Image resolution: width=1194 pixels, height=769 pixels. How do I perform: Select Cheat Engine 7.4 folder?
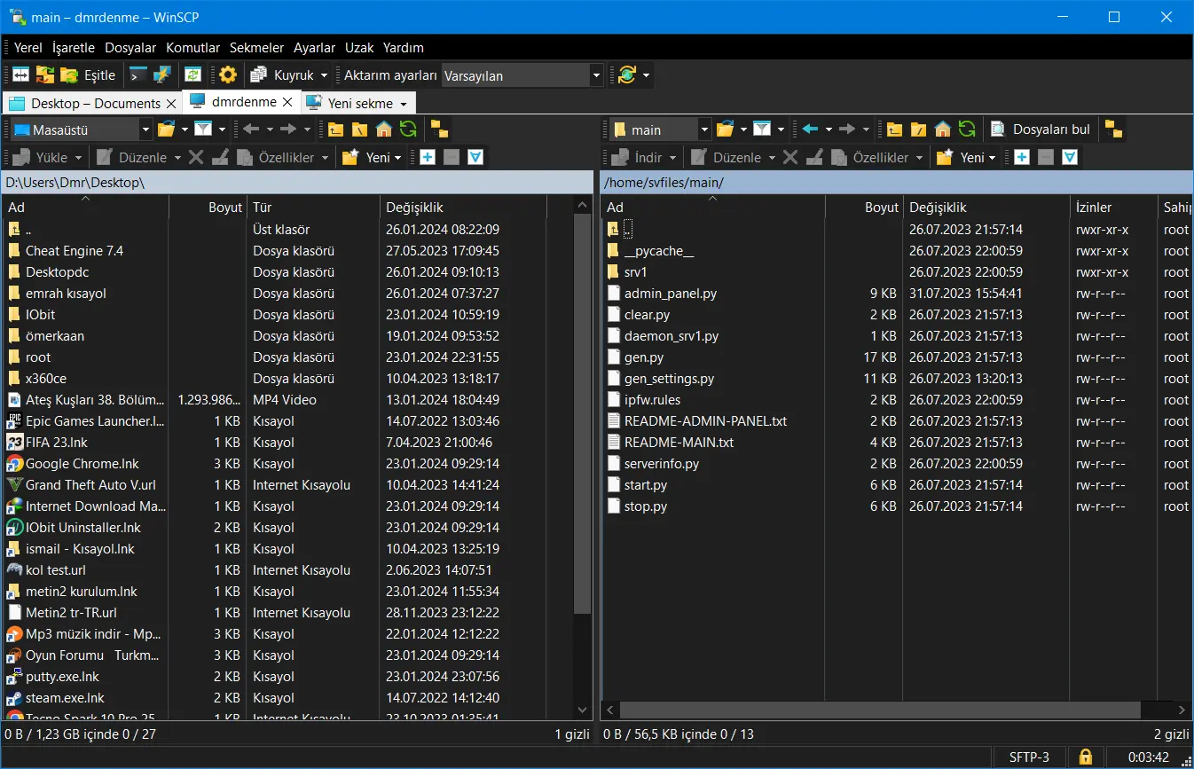click(x=75, y=251)
